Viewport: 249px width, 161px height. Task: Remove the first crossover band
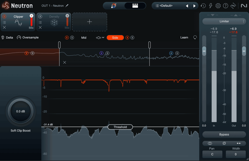(64, 62)
